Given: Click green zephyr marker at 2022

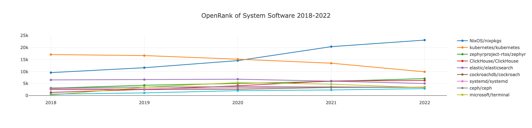Looking at the screenshot, I should coord(424,79).
